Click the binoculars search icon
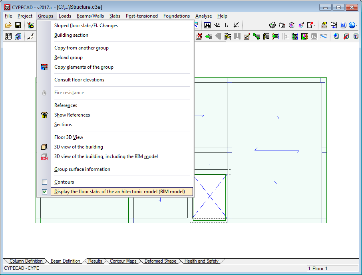This screenshot has height=275, width=362. [x=207, y=25]
